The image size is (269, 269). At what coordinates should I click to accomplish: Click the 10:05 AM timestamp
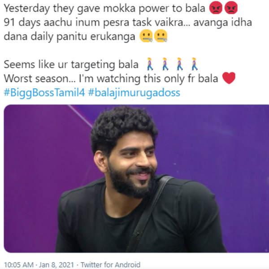coord(18,265)
